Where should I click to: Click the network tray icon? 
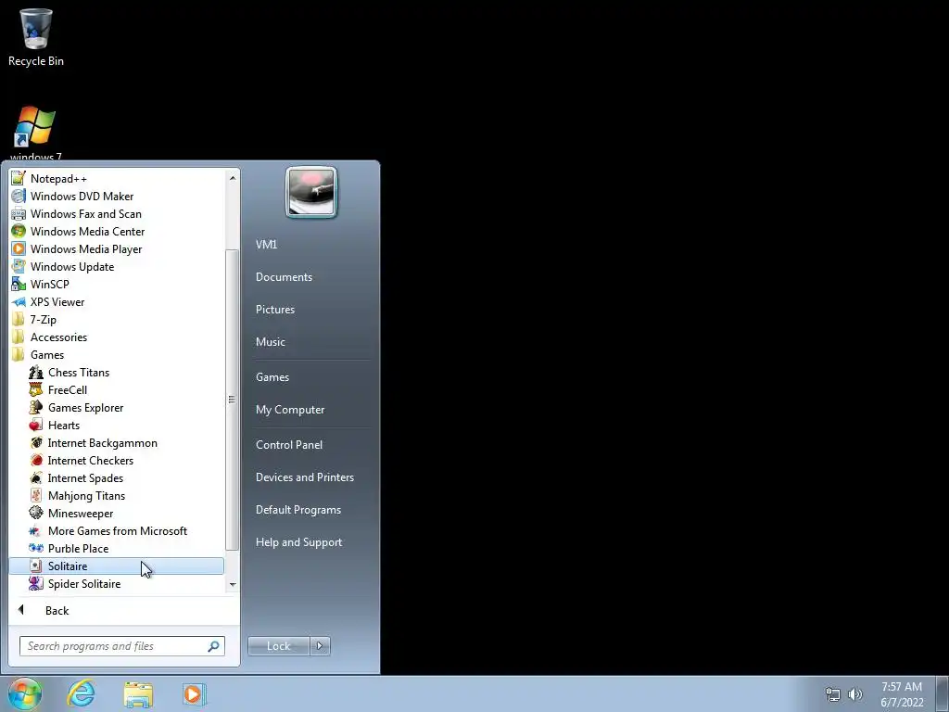833,694
